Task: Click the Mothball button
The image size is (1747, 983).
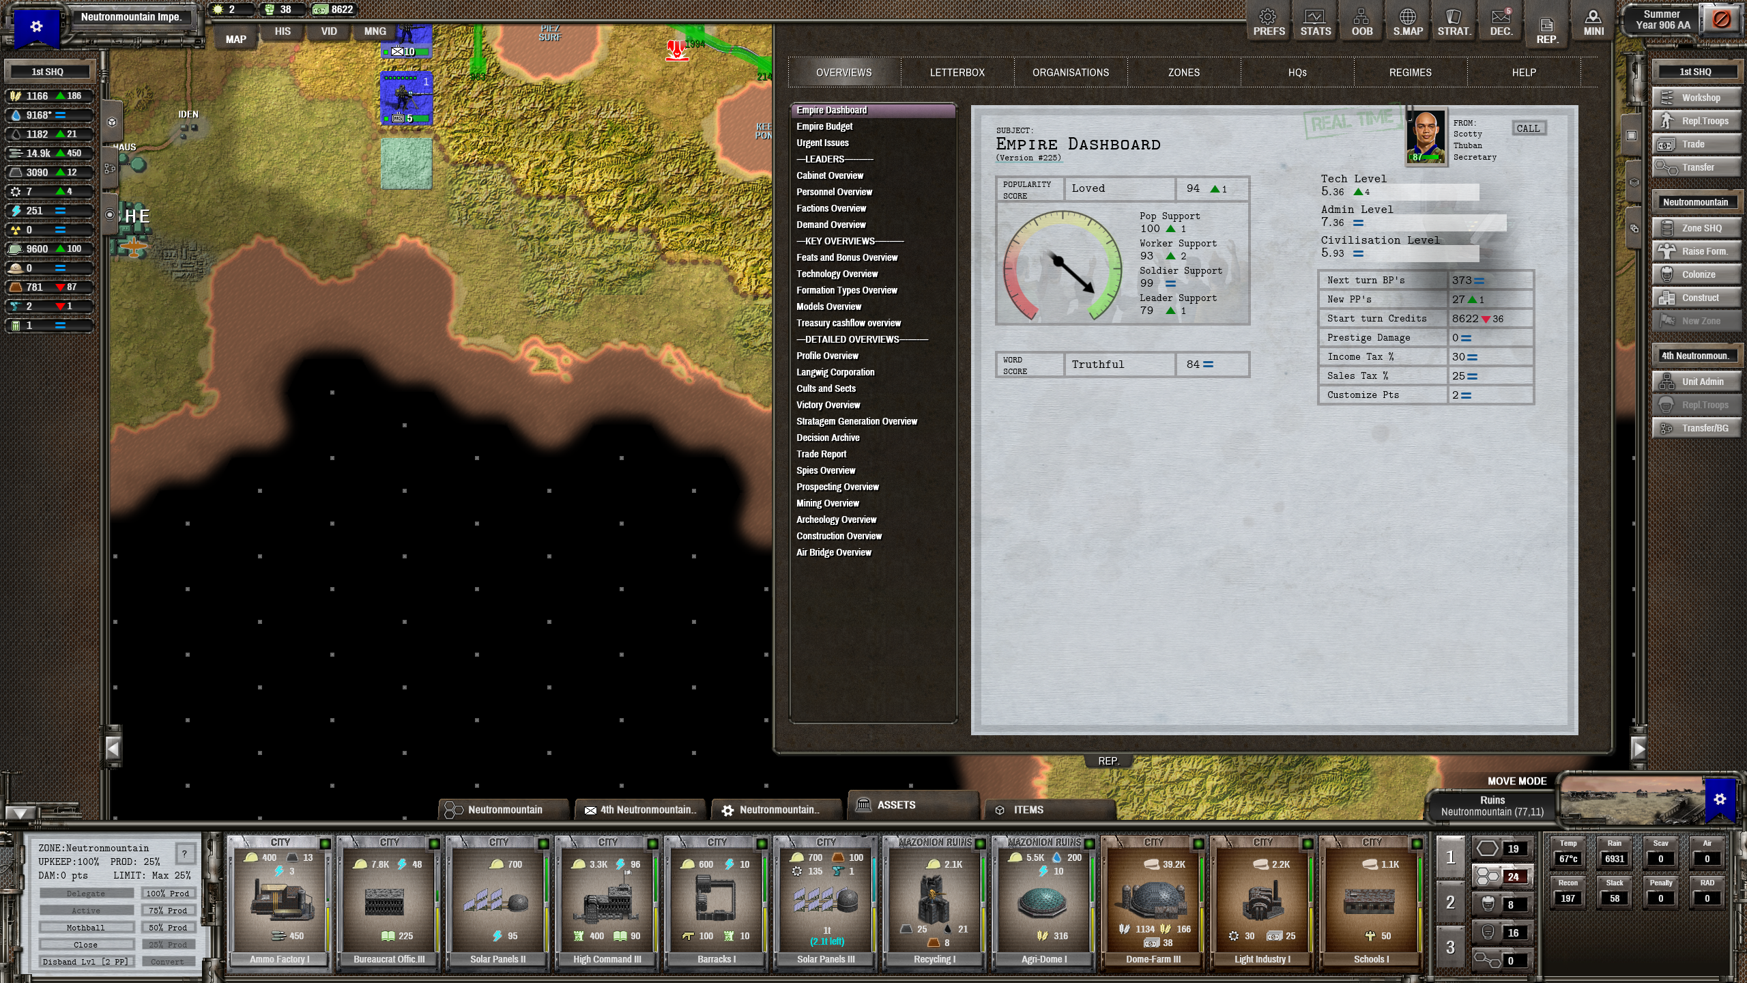Action: (x=86, y=928)
